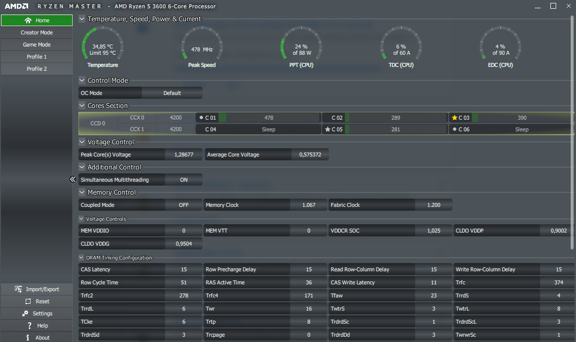Select sleeping core C 04
The width and height of the screenshot is (576, 342).
click(258, 129)
